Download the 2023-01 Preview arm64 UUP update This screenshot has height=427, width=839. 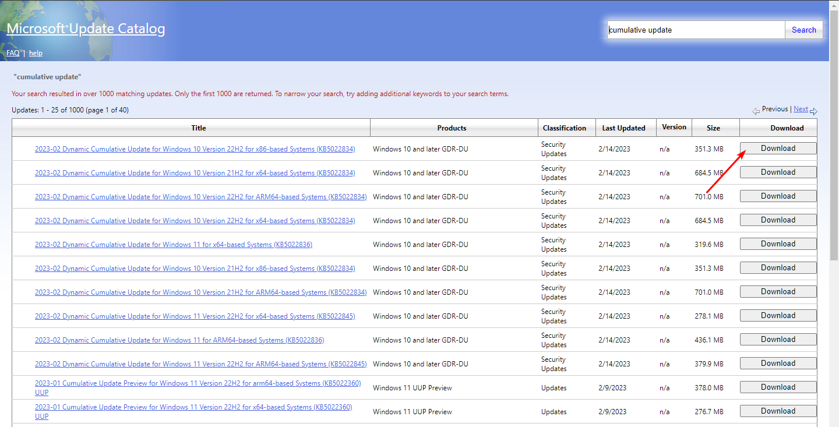tap(778, 387)
